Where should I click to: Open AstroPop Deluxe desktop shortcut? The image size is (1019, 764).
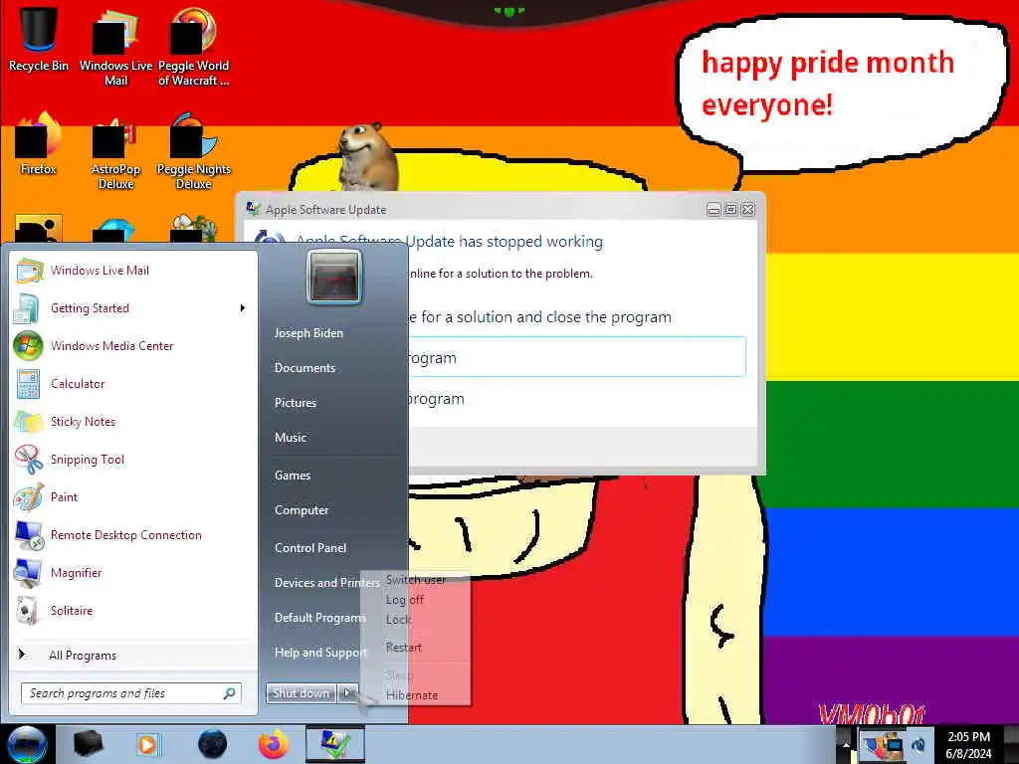click(x=115, y=151)
